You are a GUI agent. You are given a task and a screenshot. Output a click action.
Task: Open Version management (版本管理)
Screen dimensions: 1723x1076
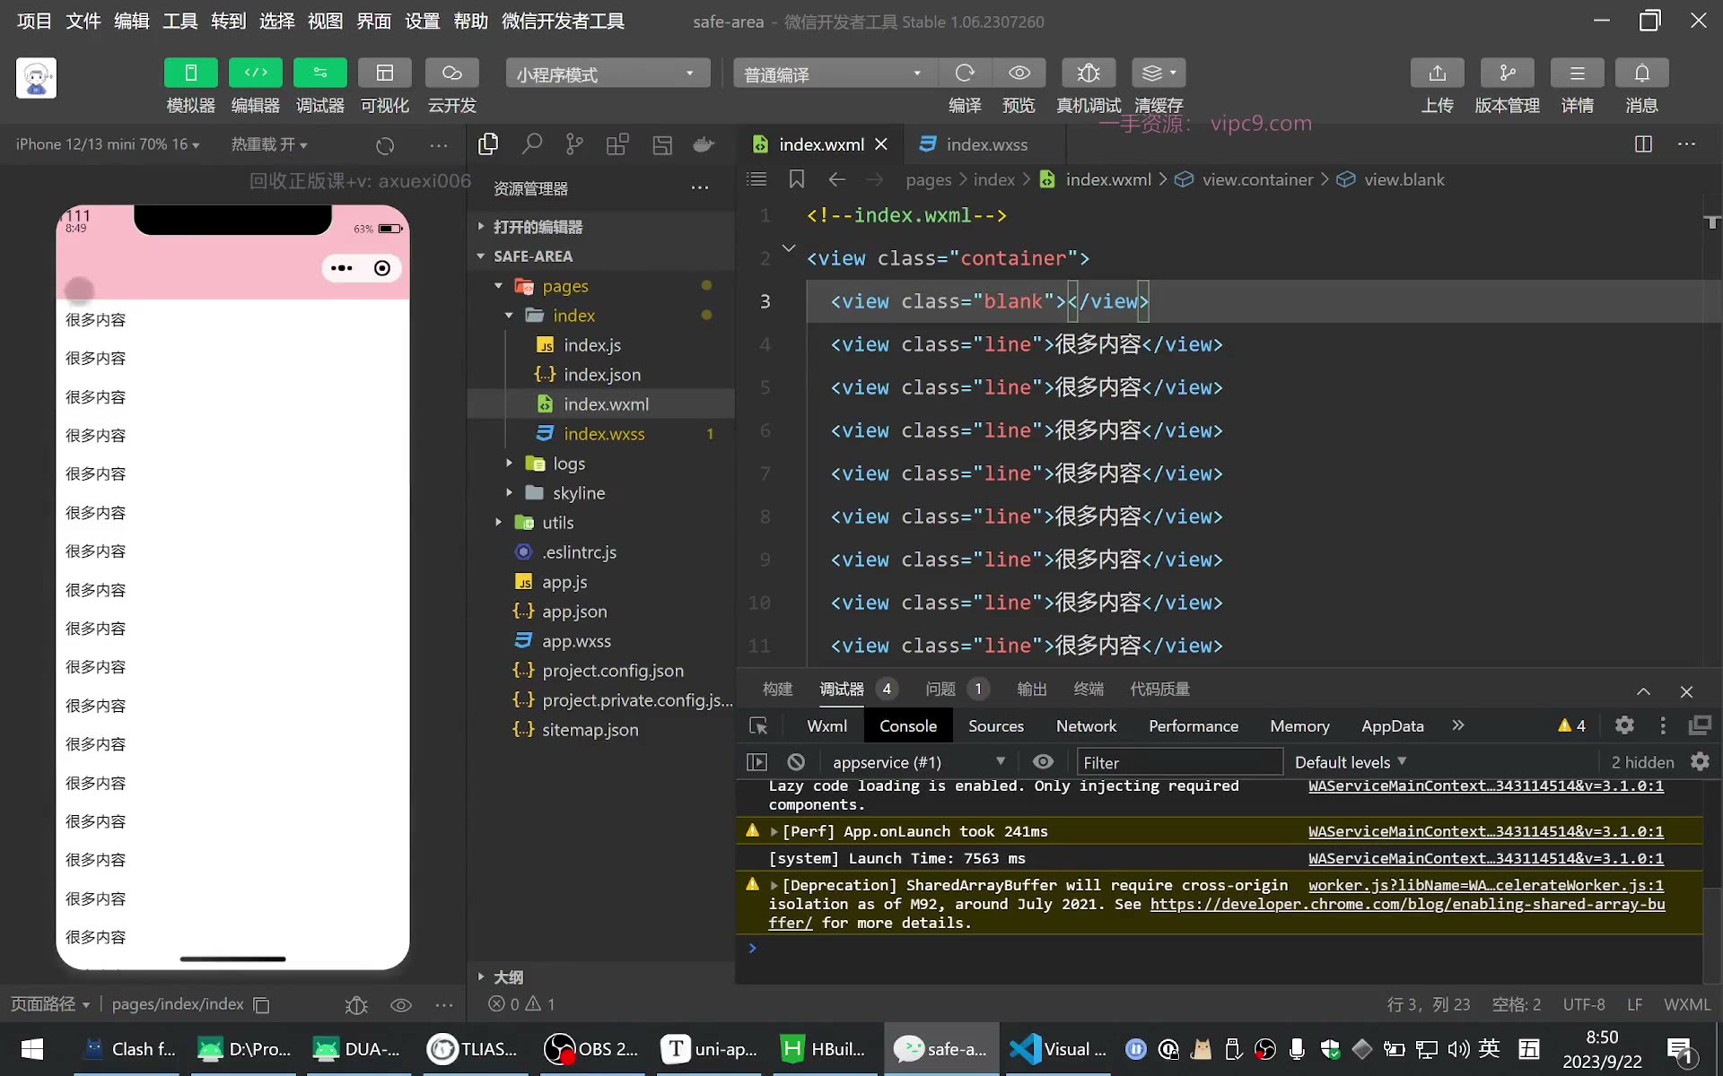[1508, 73]
